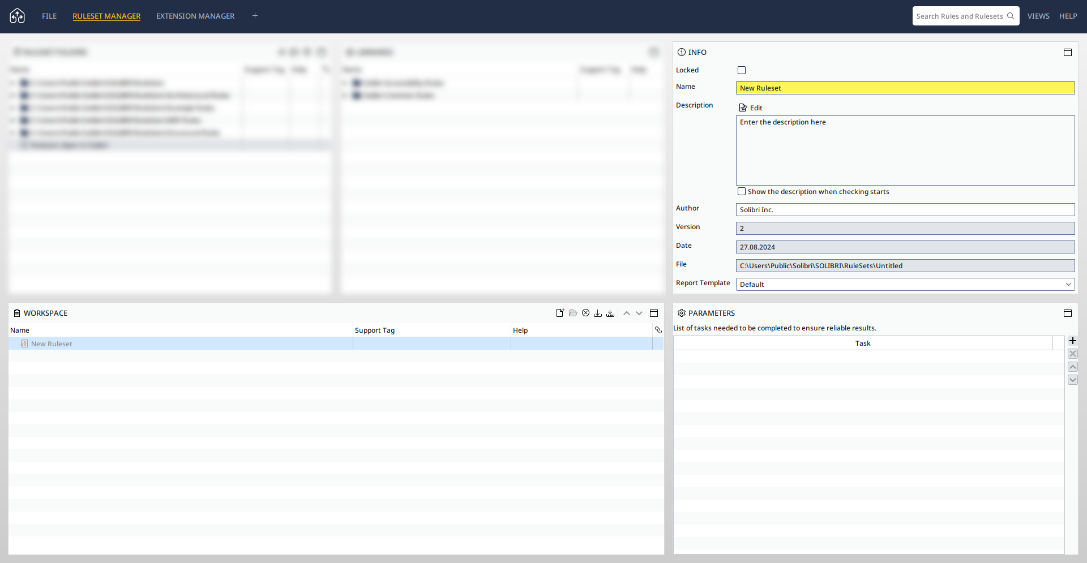Select the Version field value
This screenshot has height=563, width=1087.
pyautogui.click(x=905, y=228)
